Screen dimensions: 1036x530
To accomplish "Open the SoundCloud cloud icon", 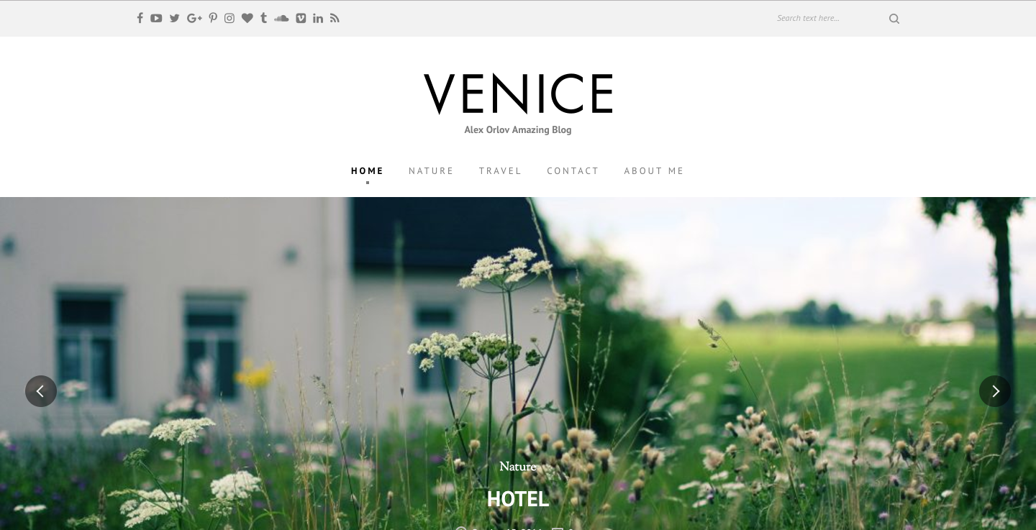I will (281, 18).
